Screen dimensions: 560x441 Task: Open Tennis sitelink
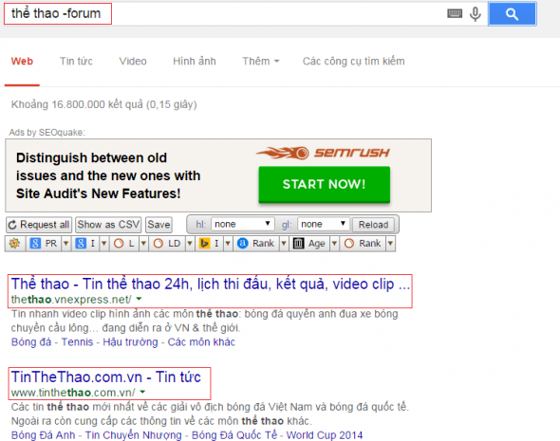coord(77,341)
